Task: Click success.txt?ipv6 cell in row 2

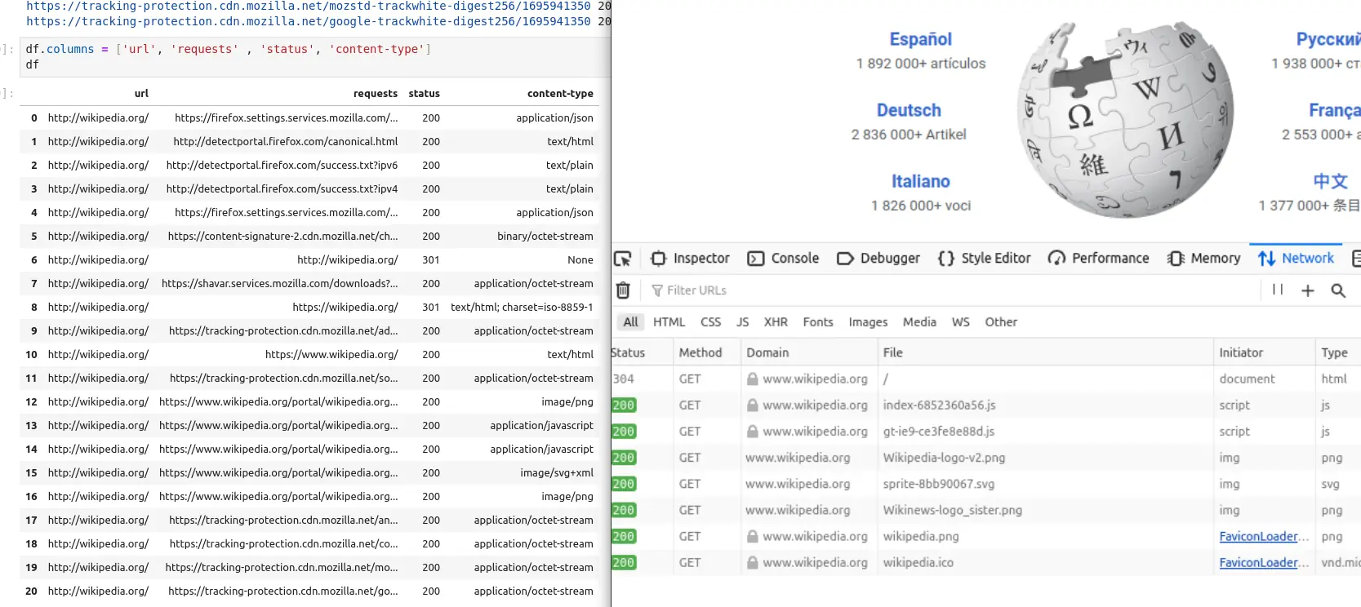Action: 282,166
